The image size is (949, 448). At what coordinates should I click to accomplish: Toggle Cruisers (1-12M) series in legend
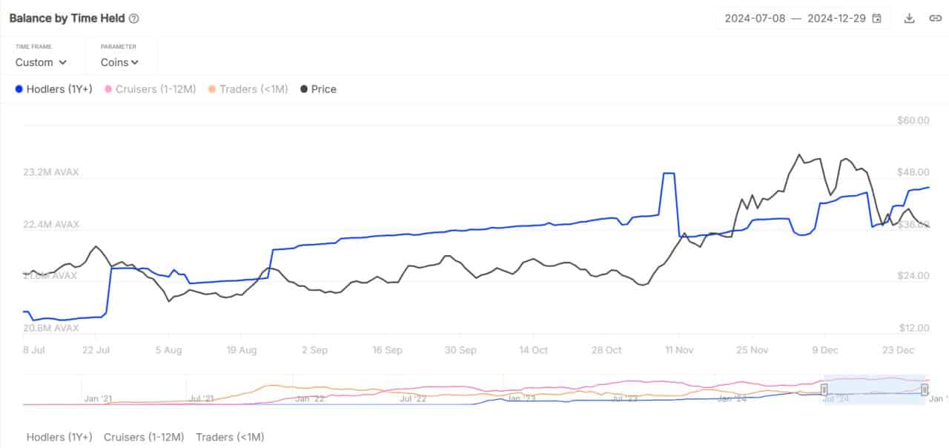pyautogui.click(x=156, y=89)
